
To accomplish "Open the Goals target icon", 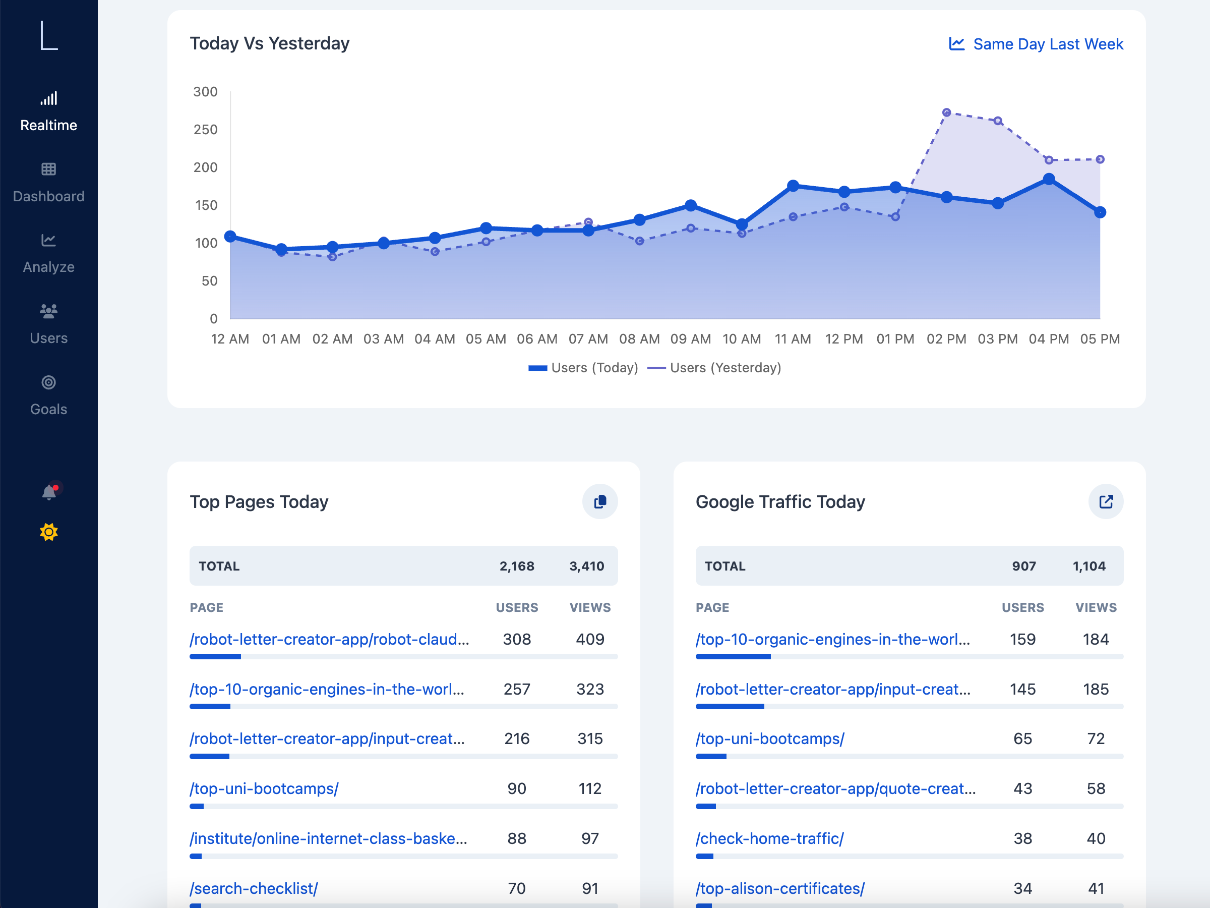I will 49,382.
